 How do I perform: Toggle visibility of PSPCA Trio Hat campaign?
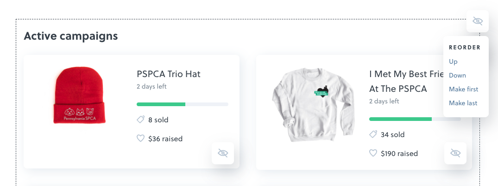coord(223,153)
